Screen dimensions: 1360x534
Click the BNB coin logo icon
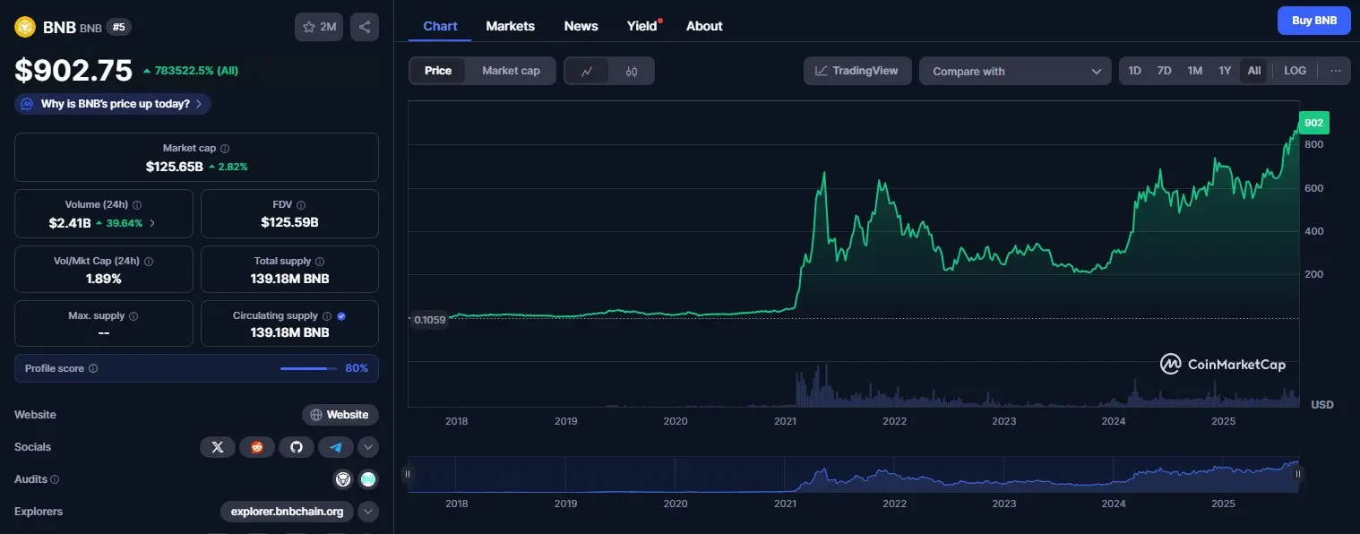pyautogui.click(x=24, y=27)
